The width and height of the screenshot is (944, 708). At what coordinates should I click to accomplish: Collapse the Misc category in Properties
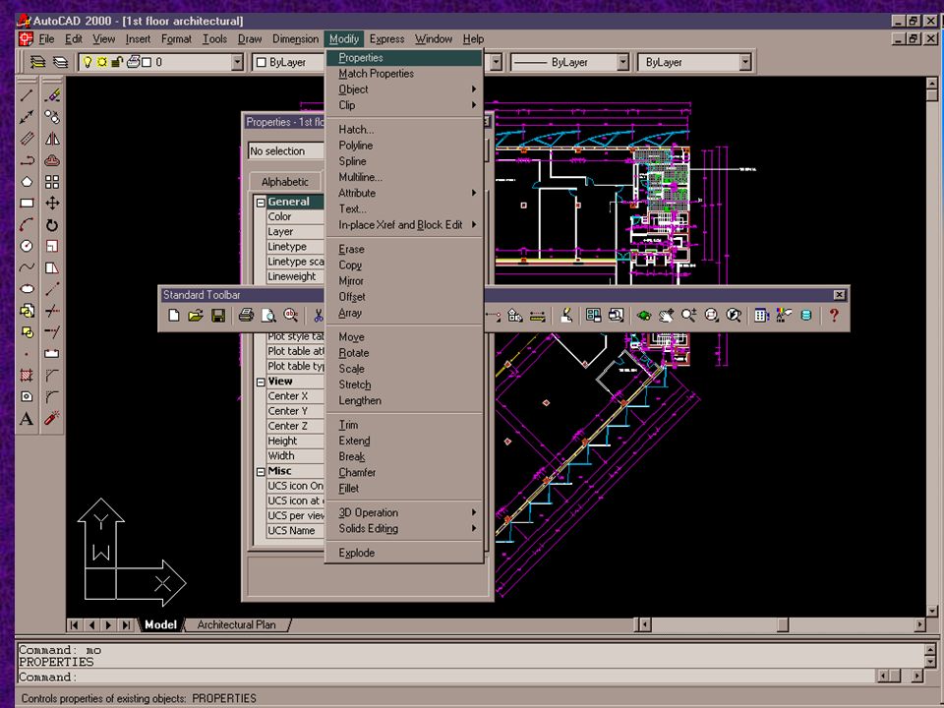(261, 472)
